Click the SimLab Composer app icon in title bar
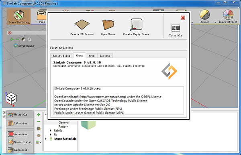This screenshot has width=241, height=155. [x=4, y=3]
